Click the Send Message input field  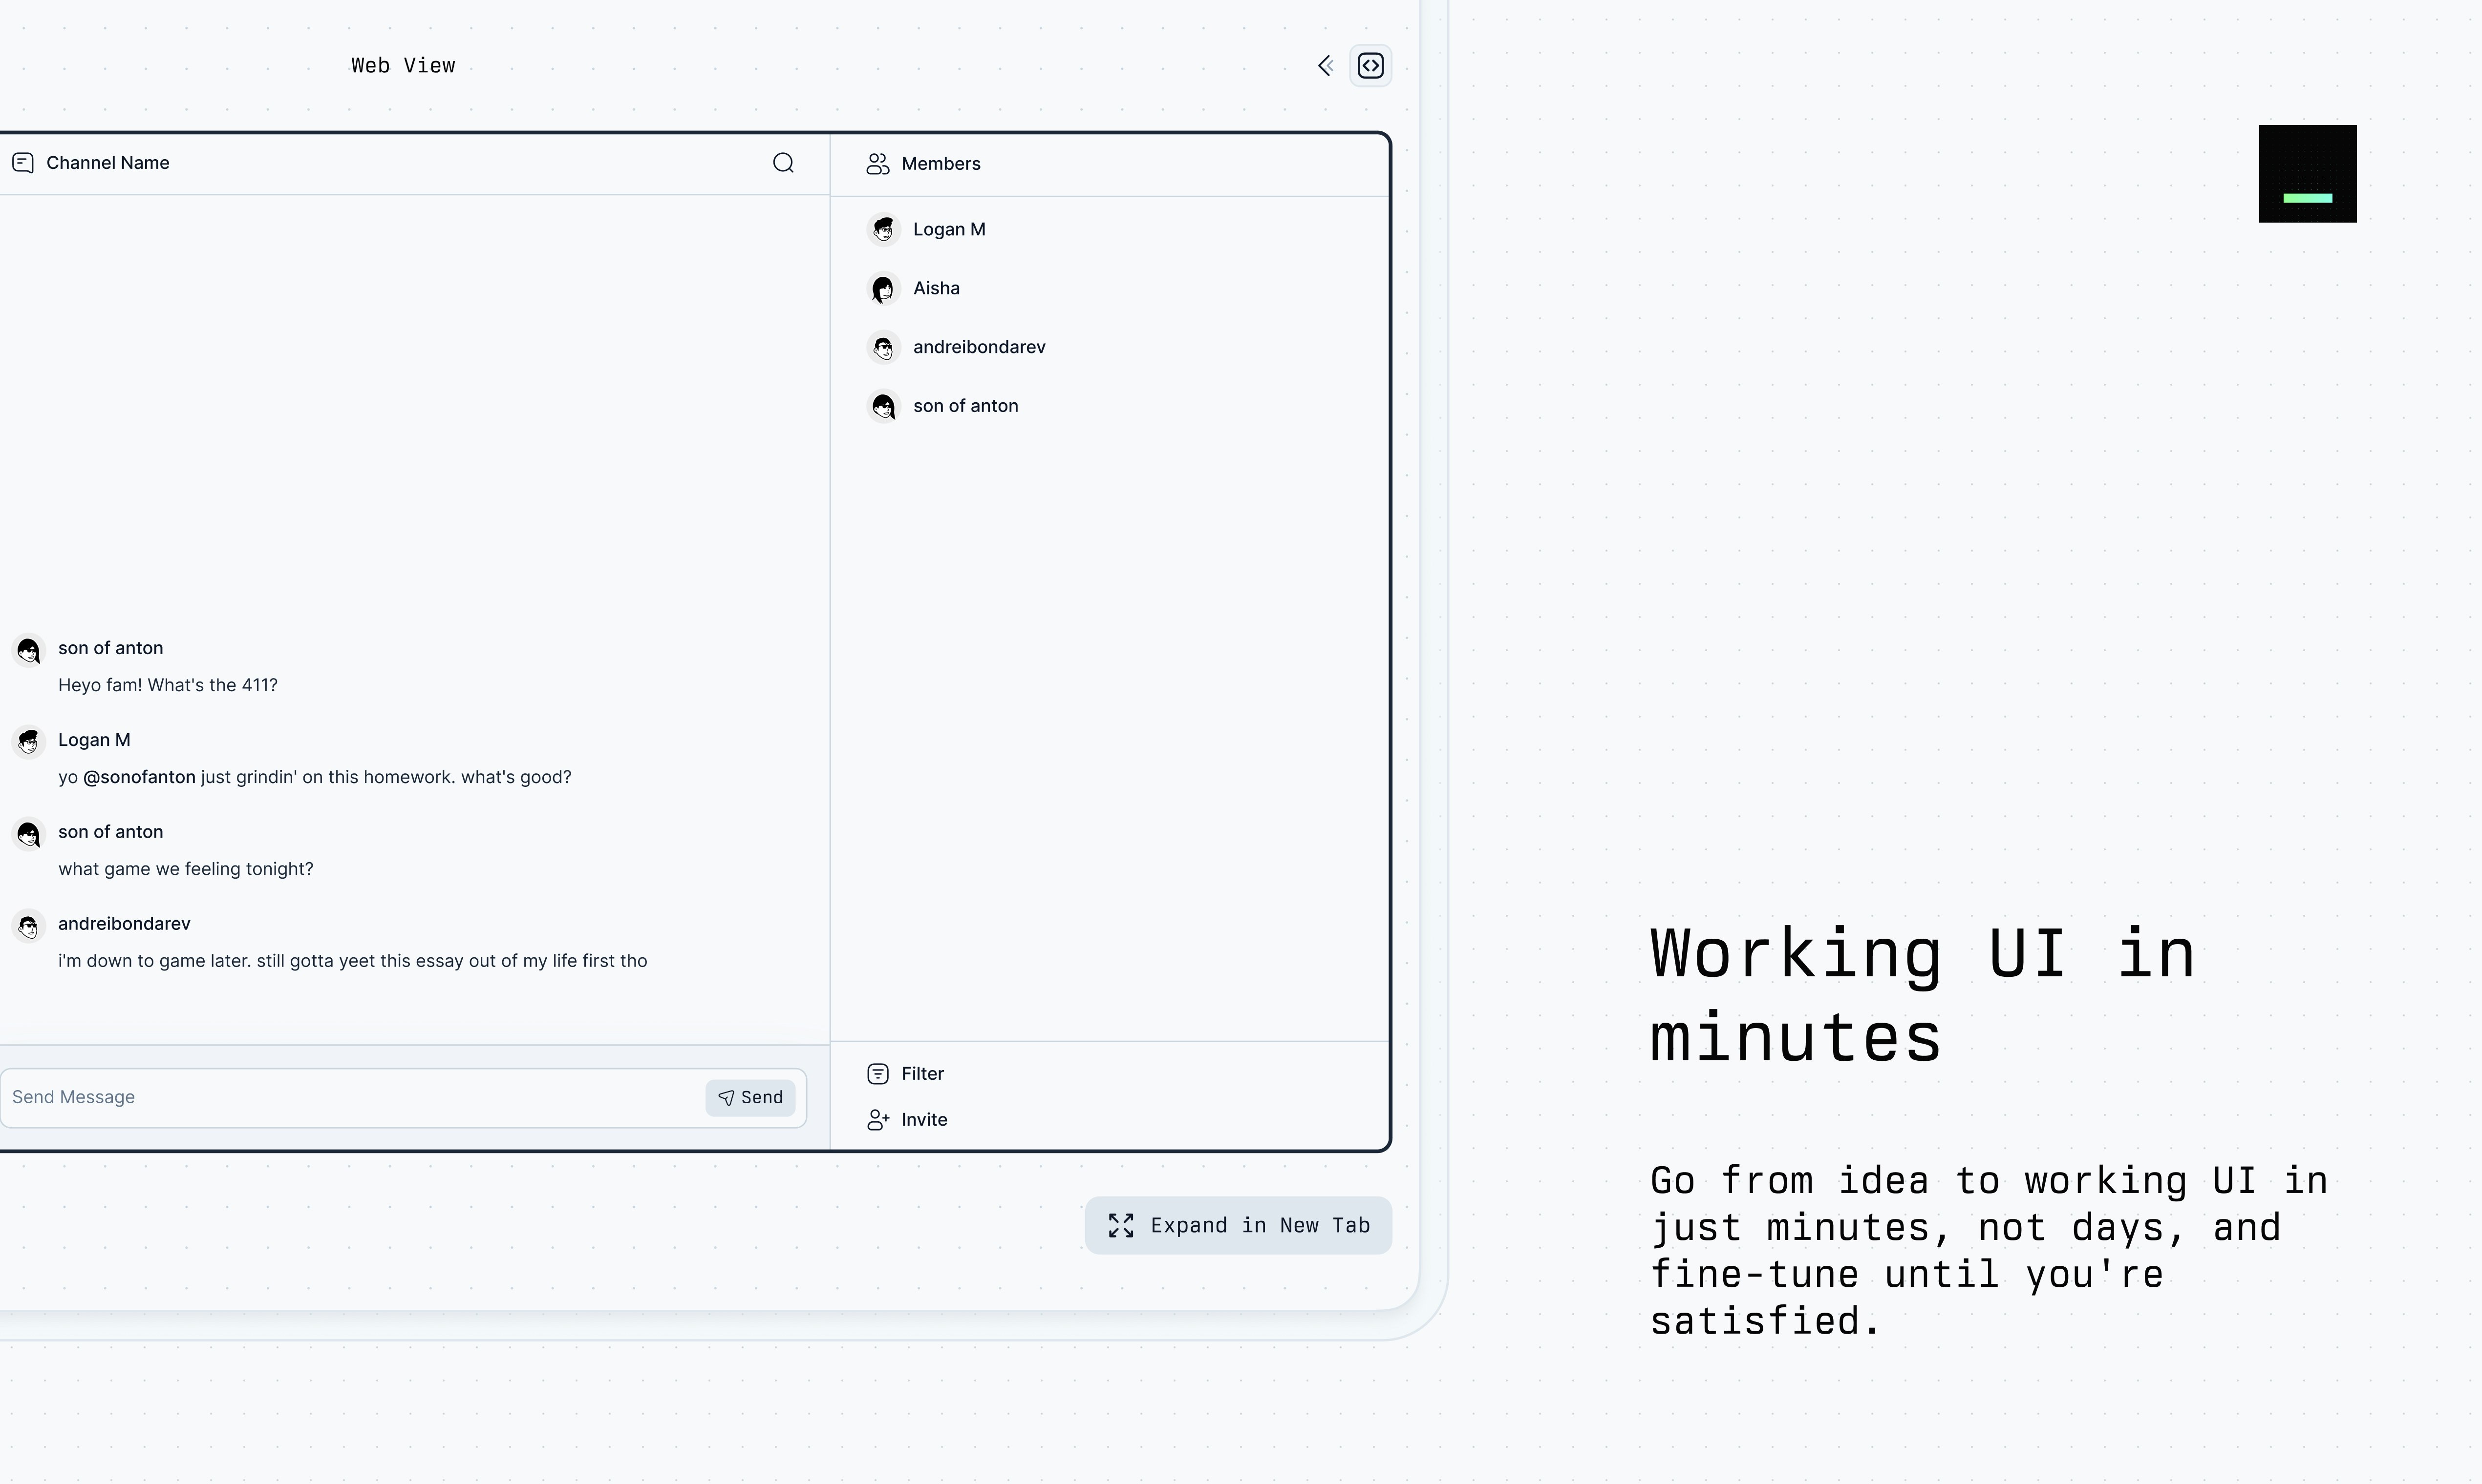pos(354,1095)
